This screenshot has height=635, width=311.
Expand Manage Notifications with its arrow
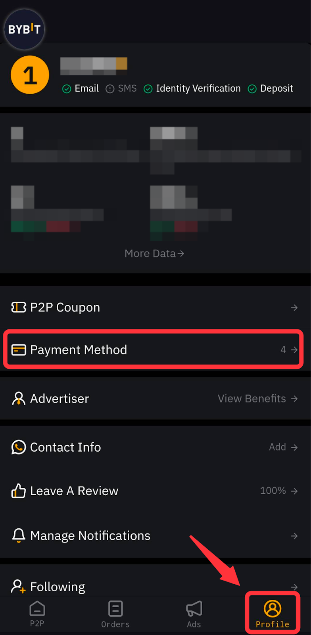[294, 536]
